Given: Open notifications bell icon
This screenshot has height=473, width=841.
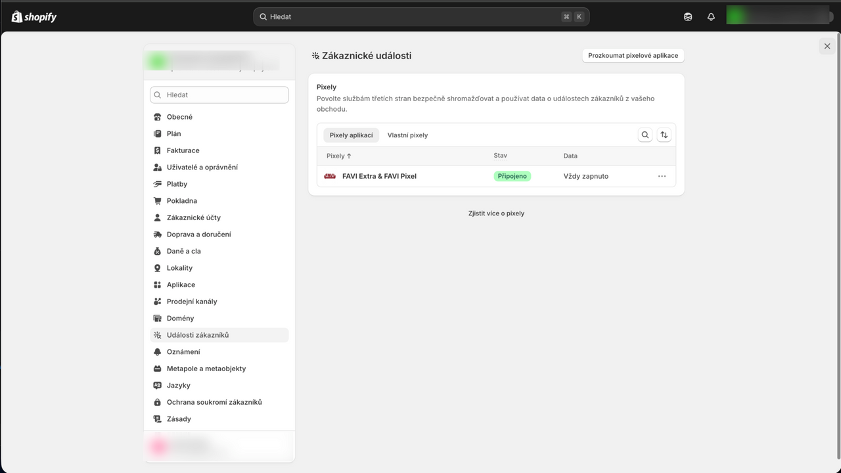Looking at the screenshot, I should (x=711, y=17).
